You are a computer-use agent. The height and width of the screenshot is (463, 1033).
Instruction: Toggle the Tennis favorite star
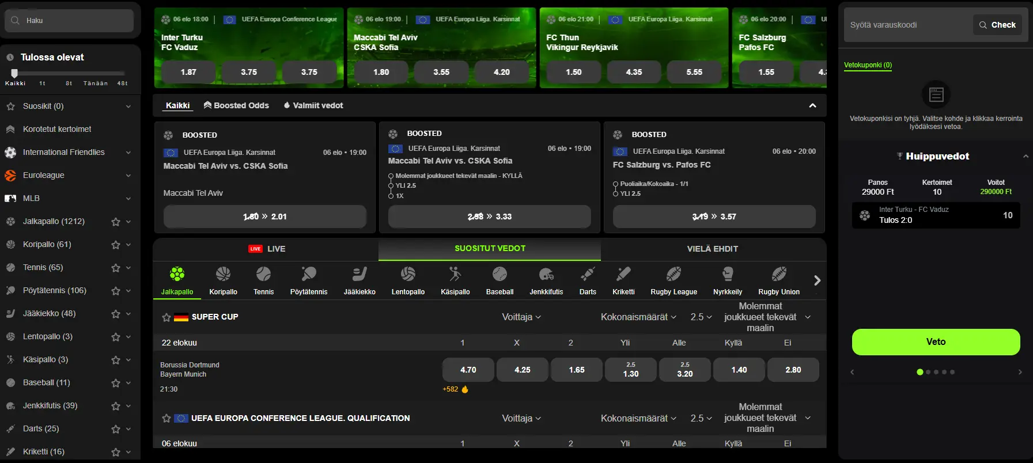click(116, 267)
